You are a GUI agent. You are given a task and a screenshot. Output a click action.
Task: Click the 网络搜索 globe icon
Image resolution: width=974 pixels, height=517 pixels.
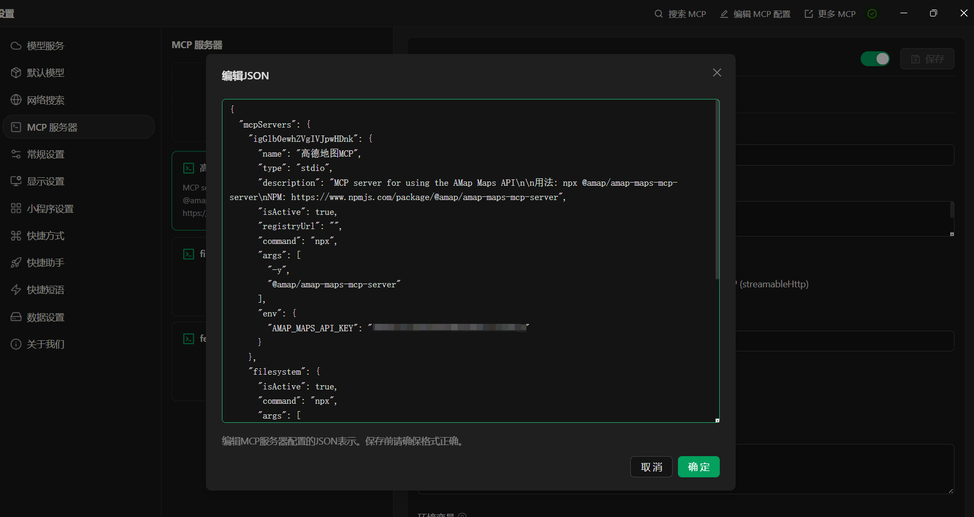click(16, 100)
